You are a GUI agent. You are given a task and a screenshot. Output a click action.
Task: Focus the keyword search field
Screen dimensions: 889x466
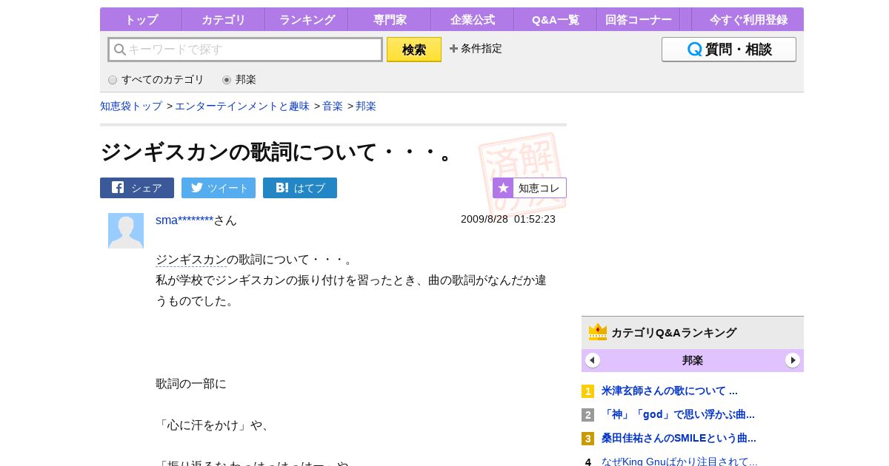click(x=245, y=50)
